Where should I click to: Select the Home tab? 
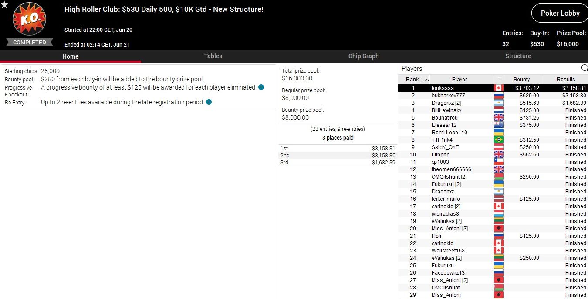click(70, 56)
